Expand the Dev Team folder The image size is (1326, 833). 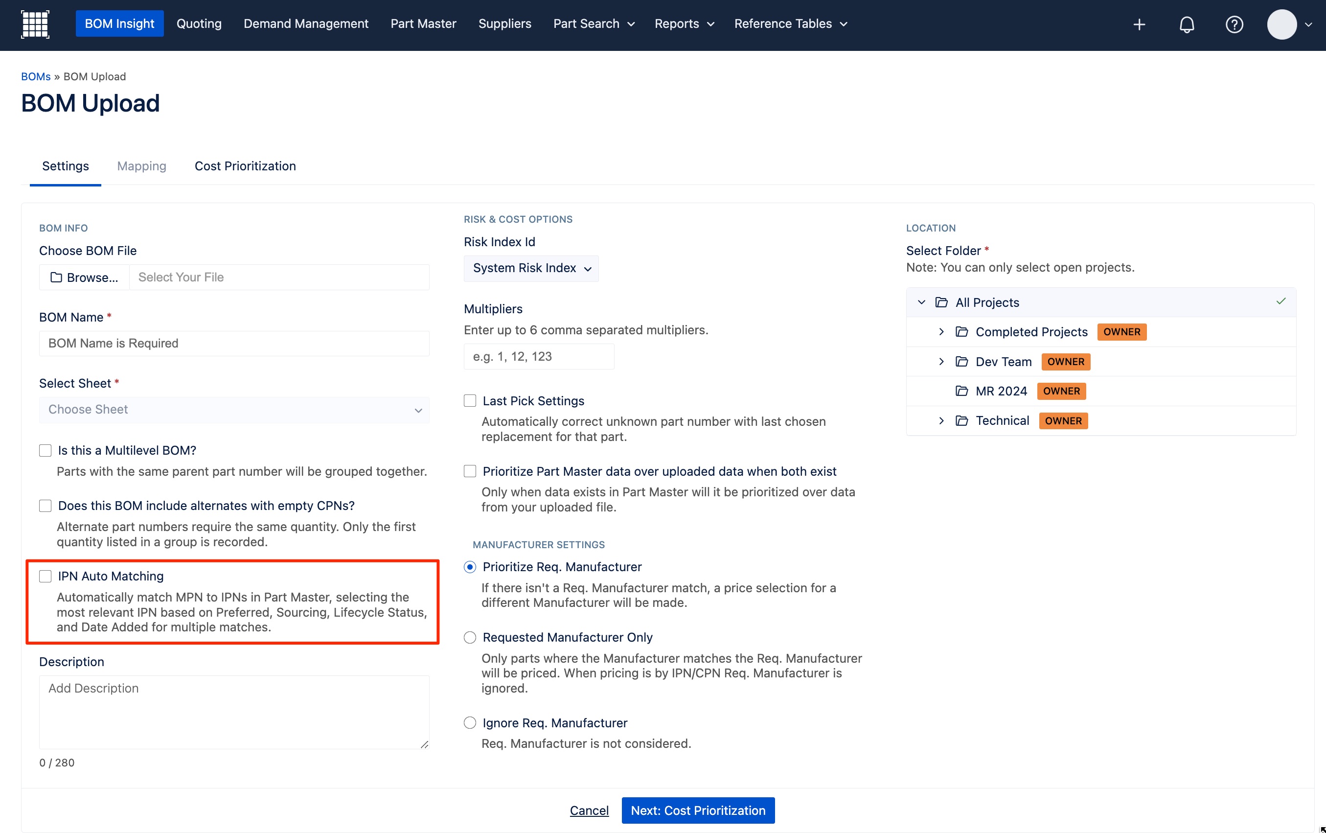(x=941, y=362)
